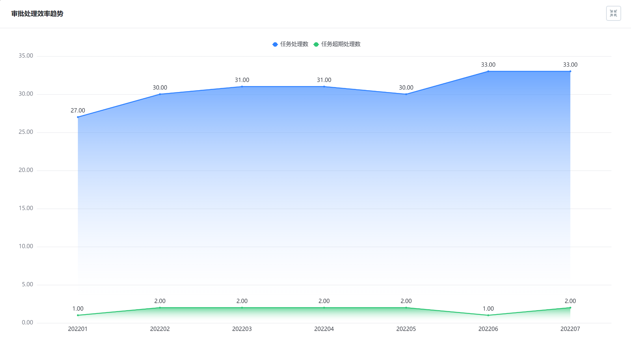Click the green 任务超期处理数 legend marker
The height and width of the screenshot is (339, 631).
(316, 44)
